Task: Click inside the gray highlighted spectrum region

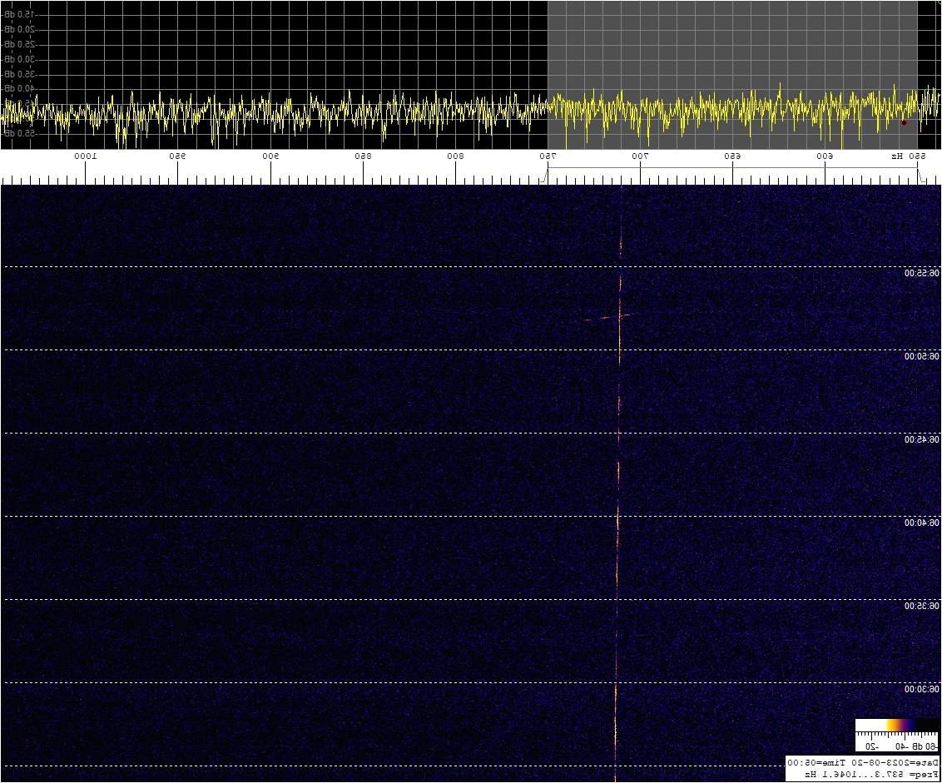Action: tap(732, 50)
